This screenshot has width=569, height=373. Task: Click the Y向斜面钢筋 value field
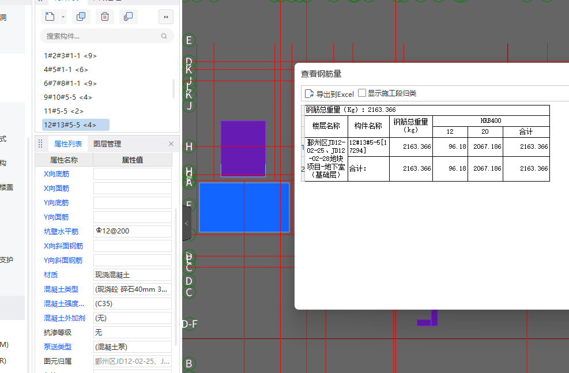133,260
